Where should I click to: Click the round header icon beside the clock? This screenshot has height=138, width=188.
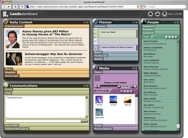[x=165, y=14]
